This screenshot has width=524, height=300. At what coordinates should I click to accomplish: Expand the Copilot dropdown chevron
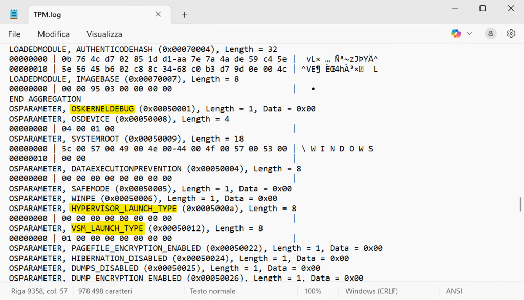tap(468, 33)
